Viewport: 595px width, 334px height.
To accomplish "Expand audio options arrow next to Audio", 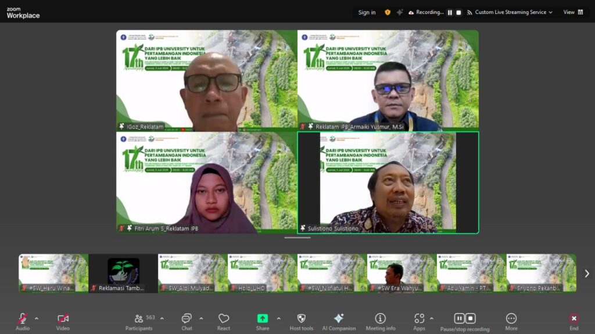I will pyautogui.click(x=37, y=318).
